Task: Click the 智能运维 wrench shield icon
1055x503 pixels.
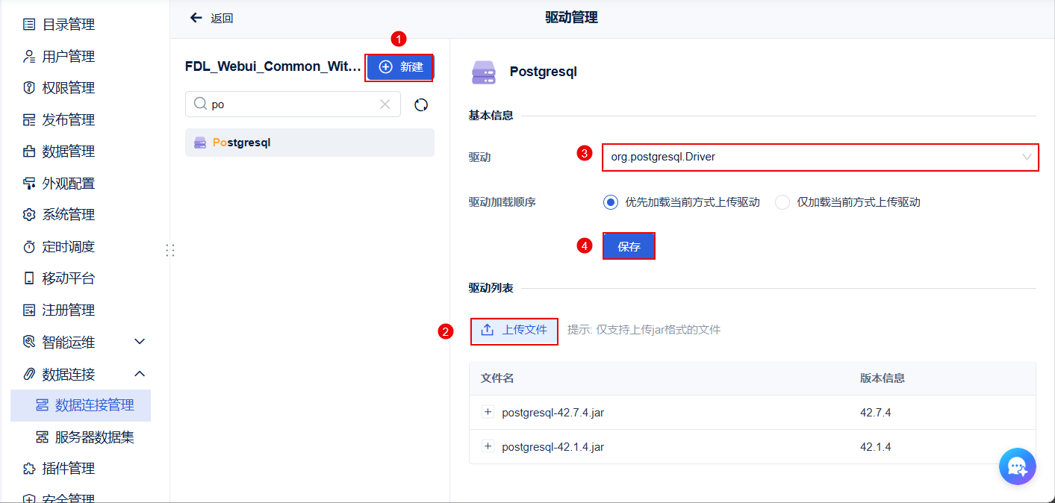Action: point(29,342)
